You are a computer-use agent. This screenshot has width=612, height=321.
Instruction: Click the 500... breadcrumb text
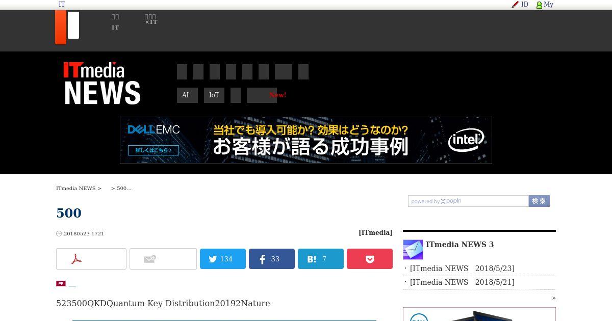[124, 188]
